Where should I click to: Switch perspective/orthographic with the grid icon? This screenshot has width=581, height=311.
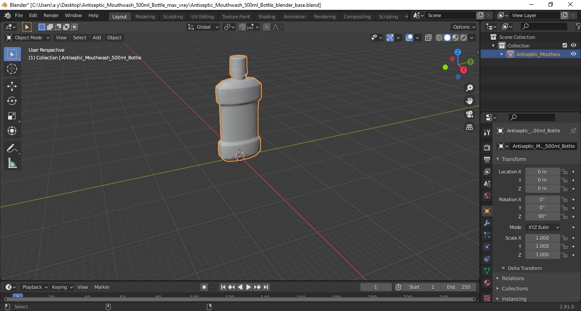(x=469, y=127)
